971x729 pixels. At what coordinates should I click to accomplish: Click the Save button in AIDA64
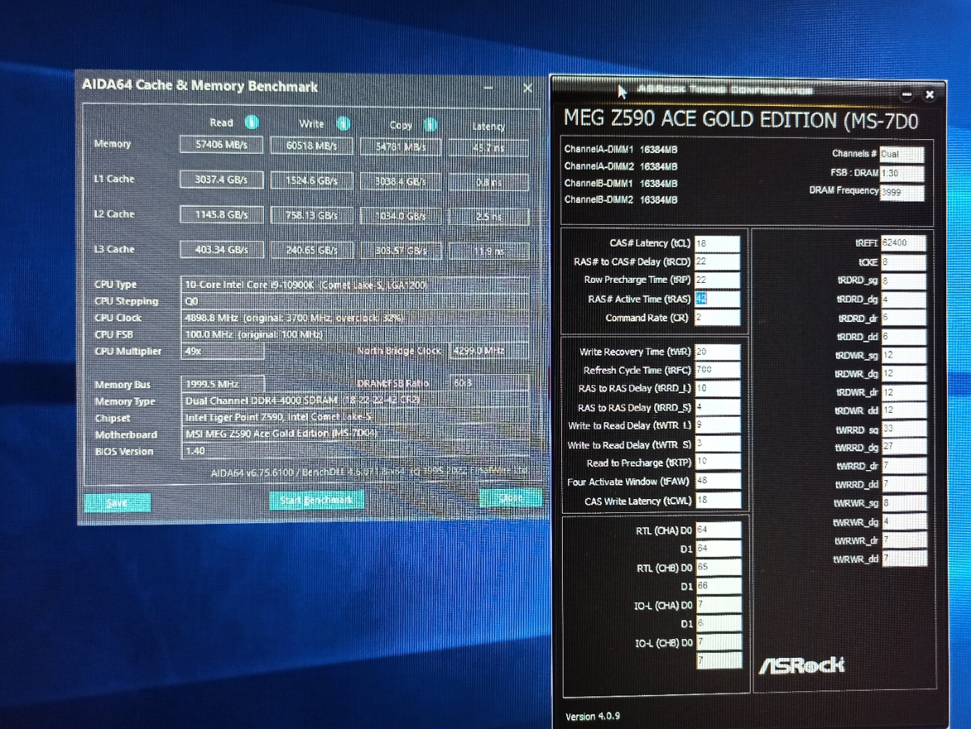click(117, 502)
